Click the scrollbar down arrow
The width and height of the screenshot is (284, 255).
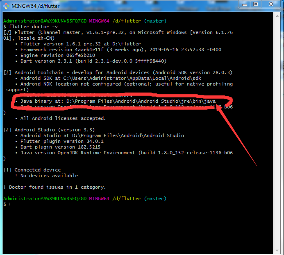pos(277,250)
